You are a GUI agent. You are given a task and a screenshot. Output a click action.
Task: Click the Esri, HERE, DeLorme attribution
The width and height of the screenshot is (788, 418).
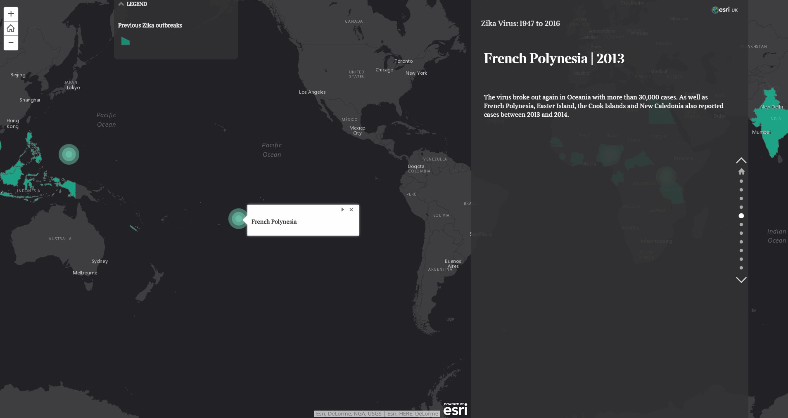(413, 413)
